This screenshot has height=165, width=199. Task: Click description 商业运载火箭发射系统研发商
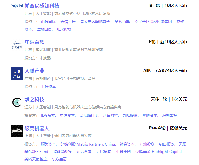(78, 50)
